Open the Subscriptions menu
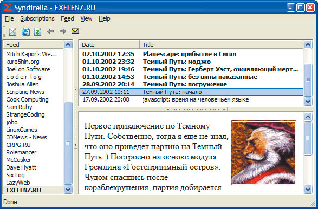 coord(37,18)
